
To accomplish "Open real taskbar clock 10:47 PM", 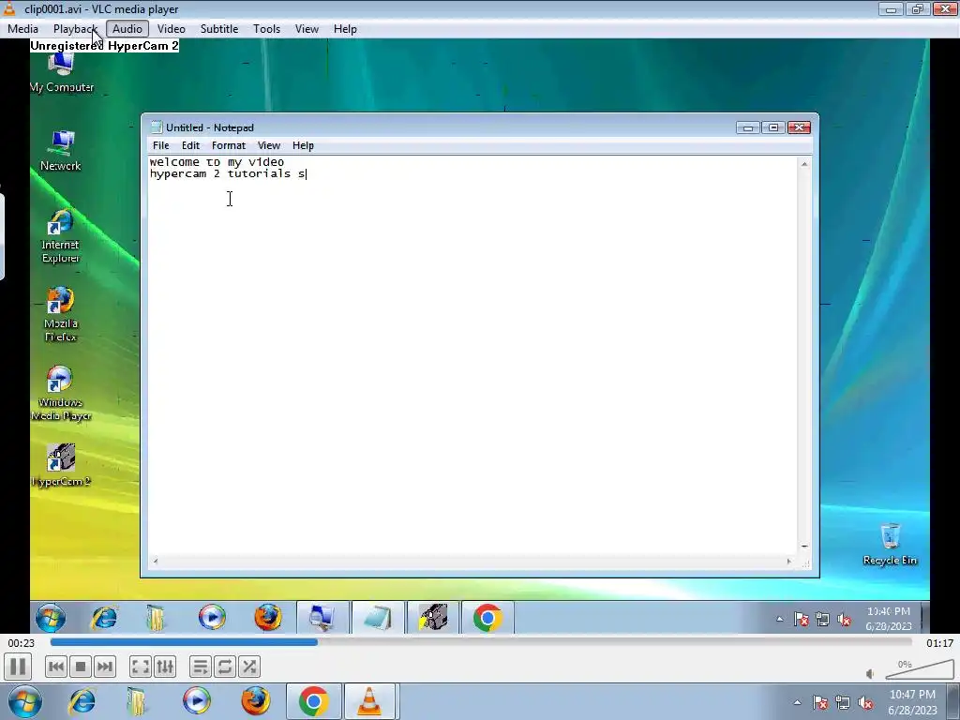I will point(912,702).
